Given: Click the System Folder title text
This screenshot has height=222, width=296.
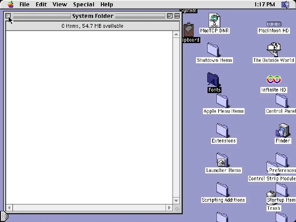Looking at the screenshot, I should [93, 16].
